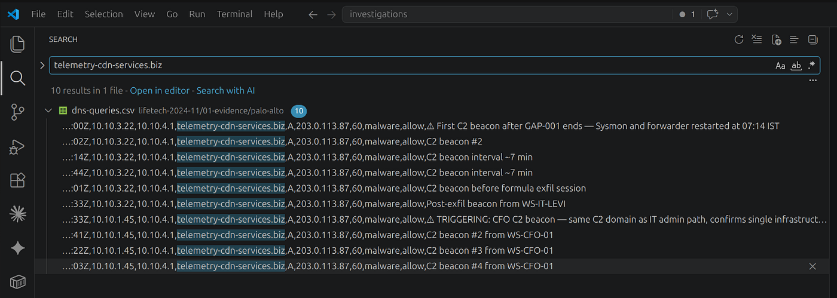Click the asterisk-shaped activity bar icon
The height and width of the screenshot is (298, 837).
coord(17,214)
